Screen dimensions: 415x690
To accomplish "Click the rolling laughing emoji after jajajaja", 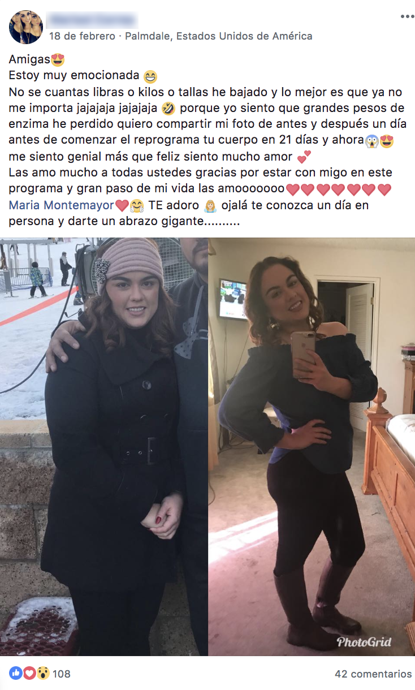I will pos(168,108).
